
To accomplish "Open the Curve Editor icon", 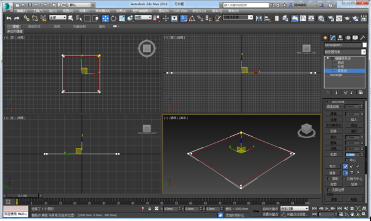I will point(303,18).
